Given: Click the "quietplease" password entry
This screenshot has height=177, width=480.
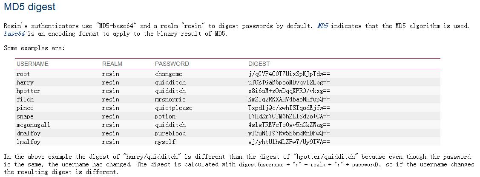Looking at the screenshot, I should pyautogui.click(x=173, y=108).
